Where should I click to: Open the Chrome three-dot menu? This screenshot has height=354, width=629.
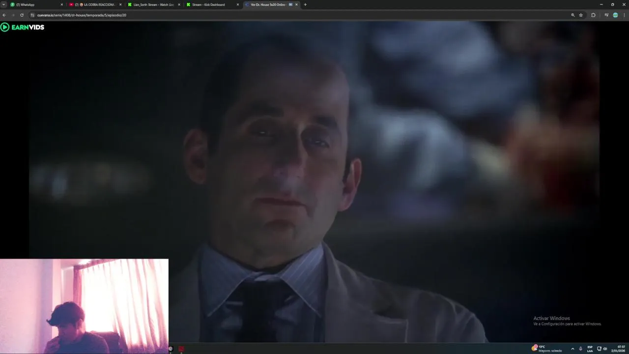coord(624,15)
